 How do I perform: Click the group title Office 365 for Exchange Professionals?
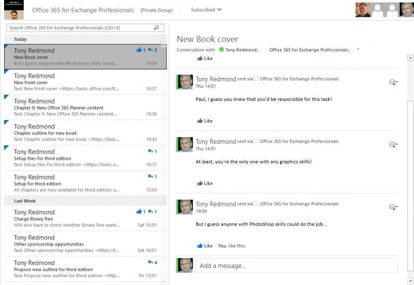83,10
